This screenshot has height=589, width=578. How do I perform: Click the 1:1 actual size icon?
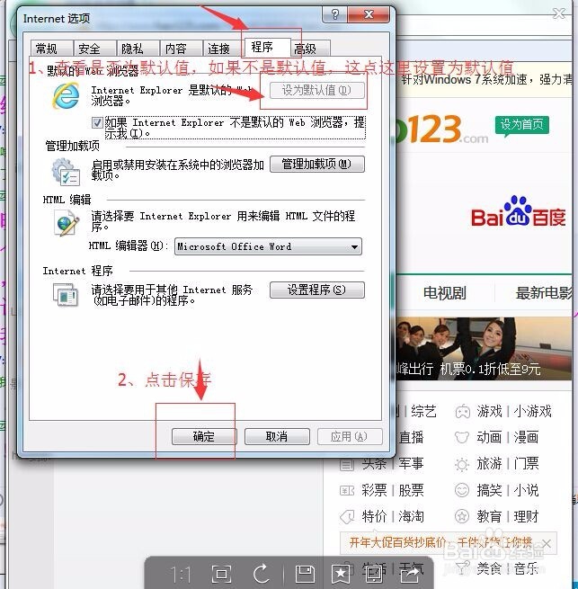[181, 575]
